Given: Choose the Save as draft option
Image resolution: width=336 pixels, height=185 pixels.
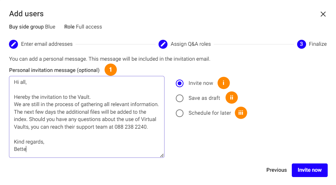Looking at the screenshot, I should (179, 98).
